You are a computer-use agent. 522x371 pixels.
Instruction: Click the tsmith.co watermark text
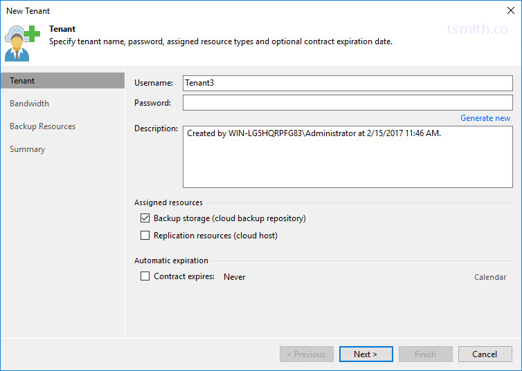tap(477, 29)
